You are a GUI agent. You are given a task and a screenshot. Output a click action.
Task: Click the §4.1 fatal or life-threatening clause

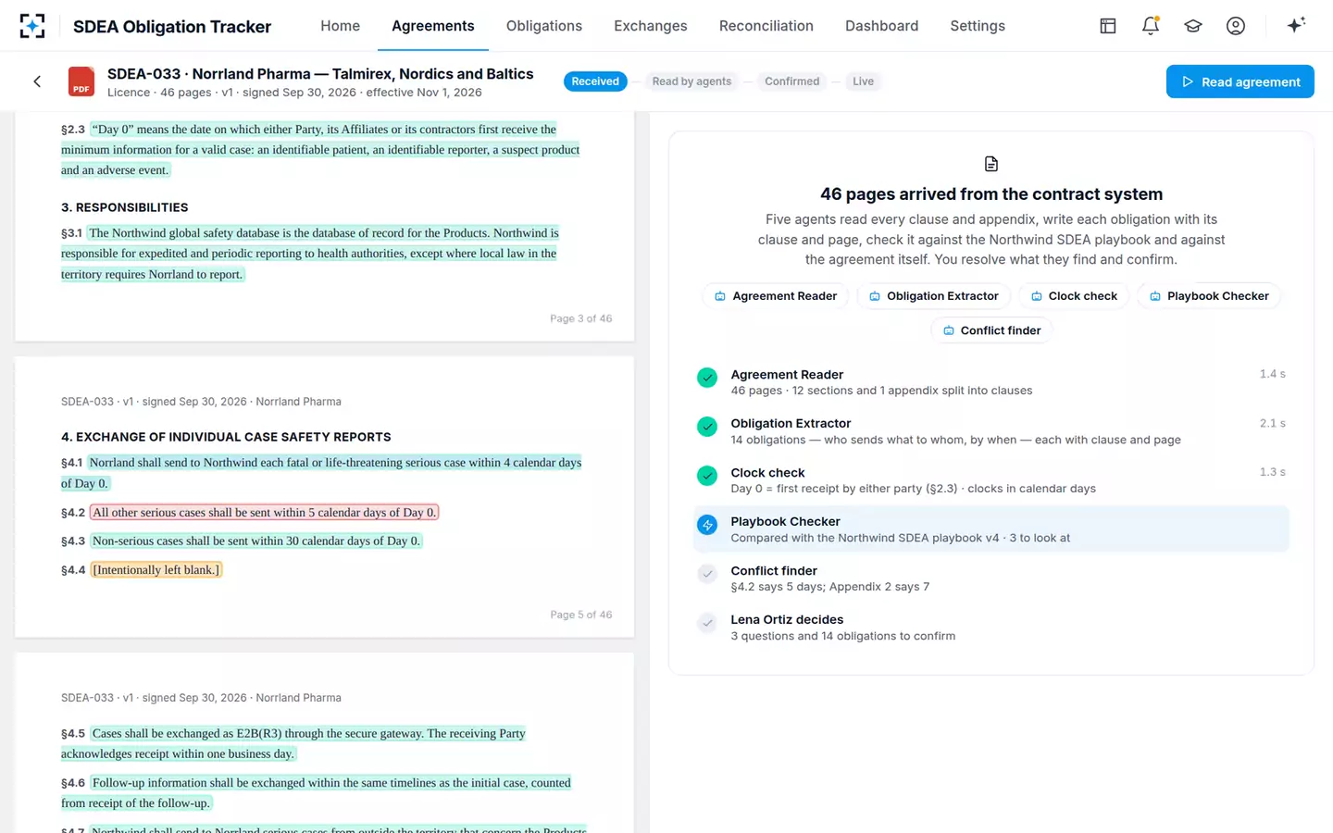pyautogui.click(x=321, y=473)
